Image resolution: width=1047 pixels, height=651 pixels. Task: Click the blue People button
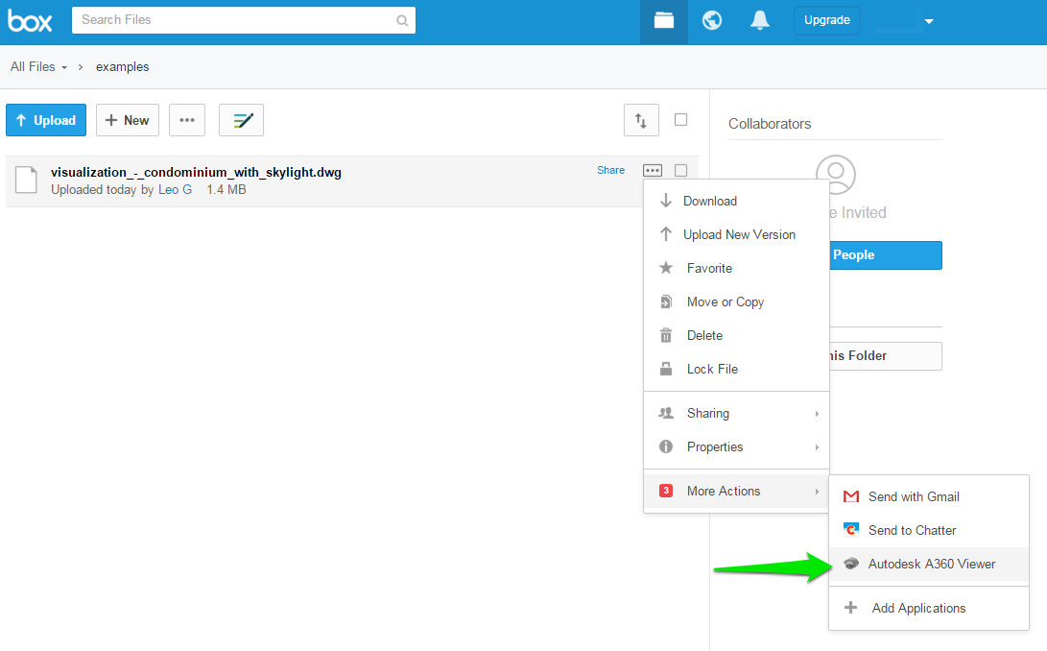(886, 255)
